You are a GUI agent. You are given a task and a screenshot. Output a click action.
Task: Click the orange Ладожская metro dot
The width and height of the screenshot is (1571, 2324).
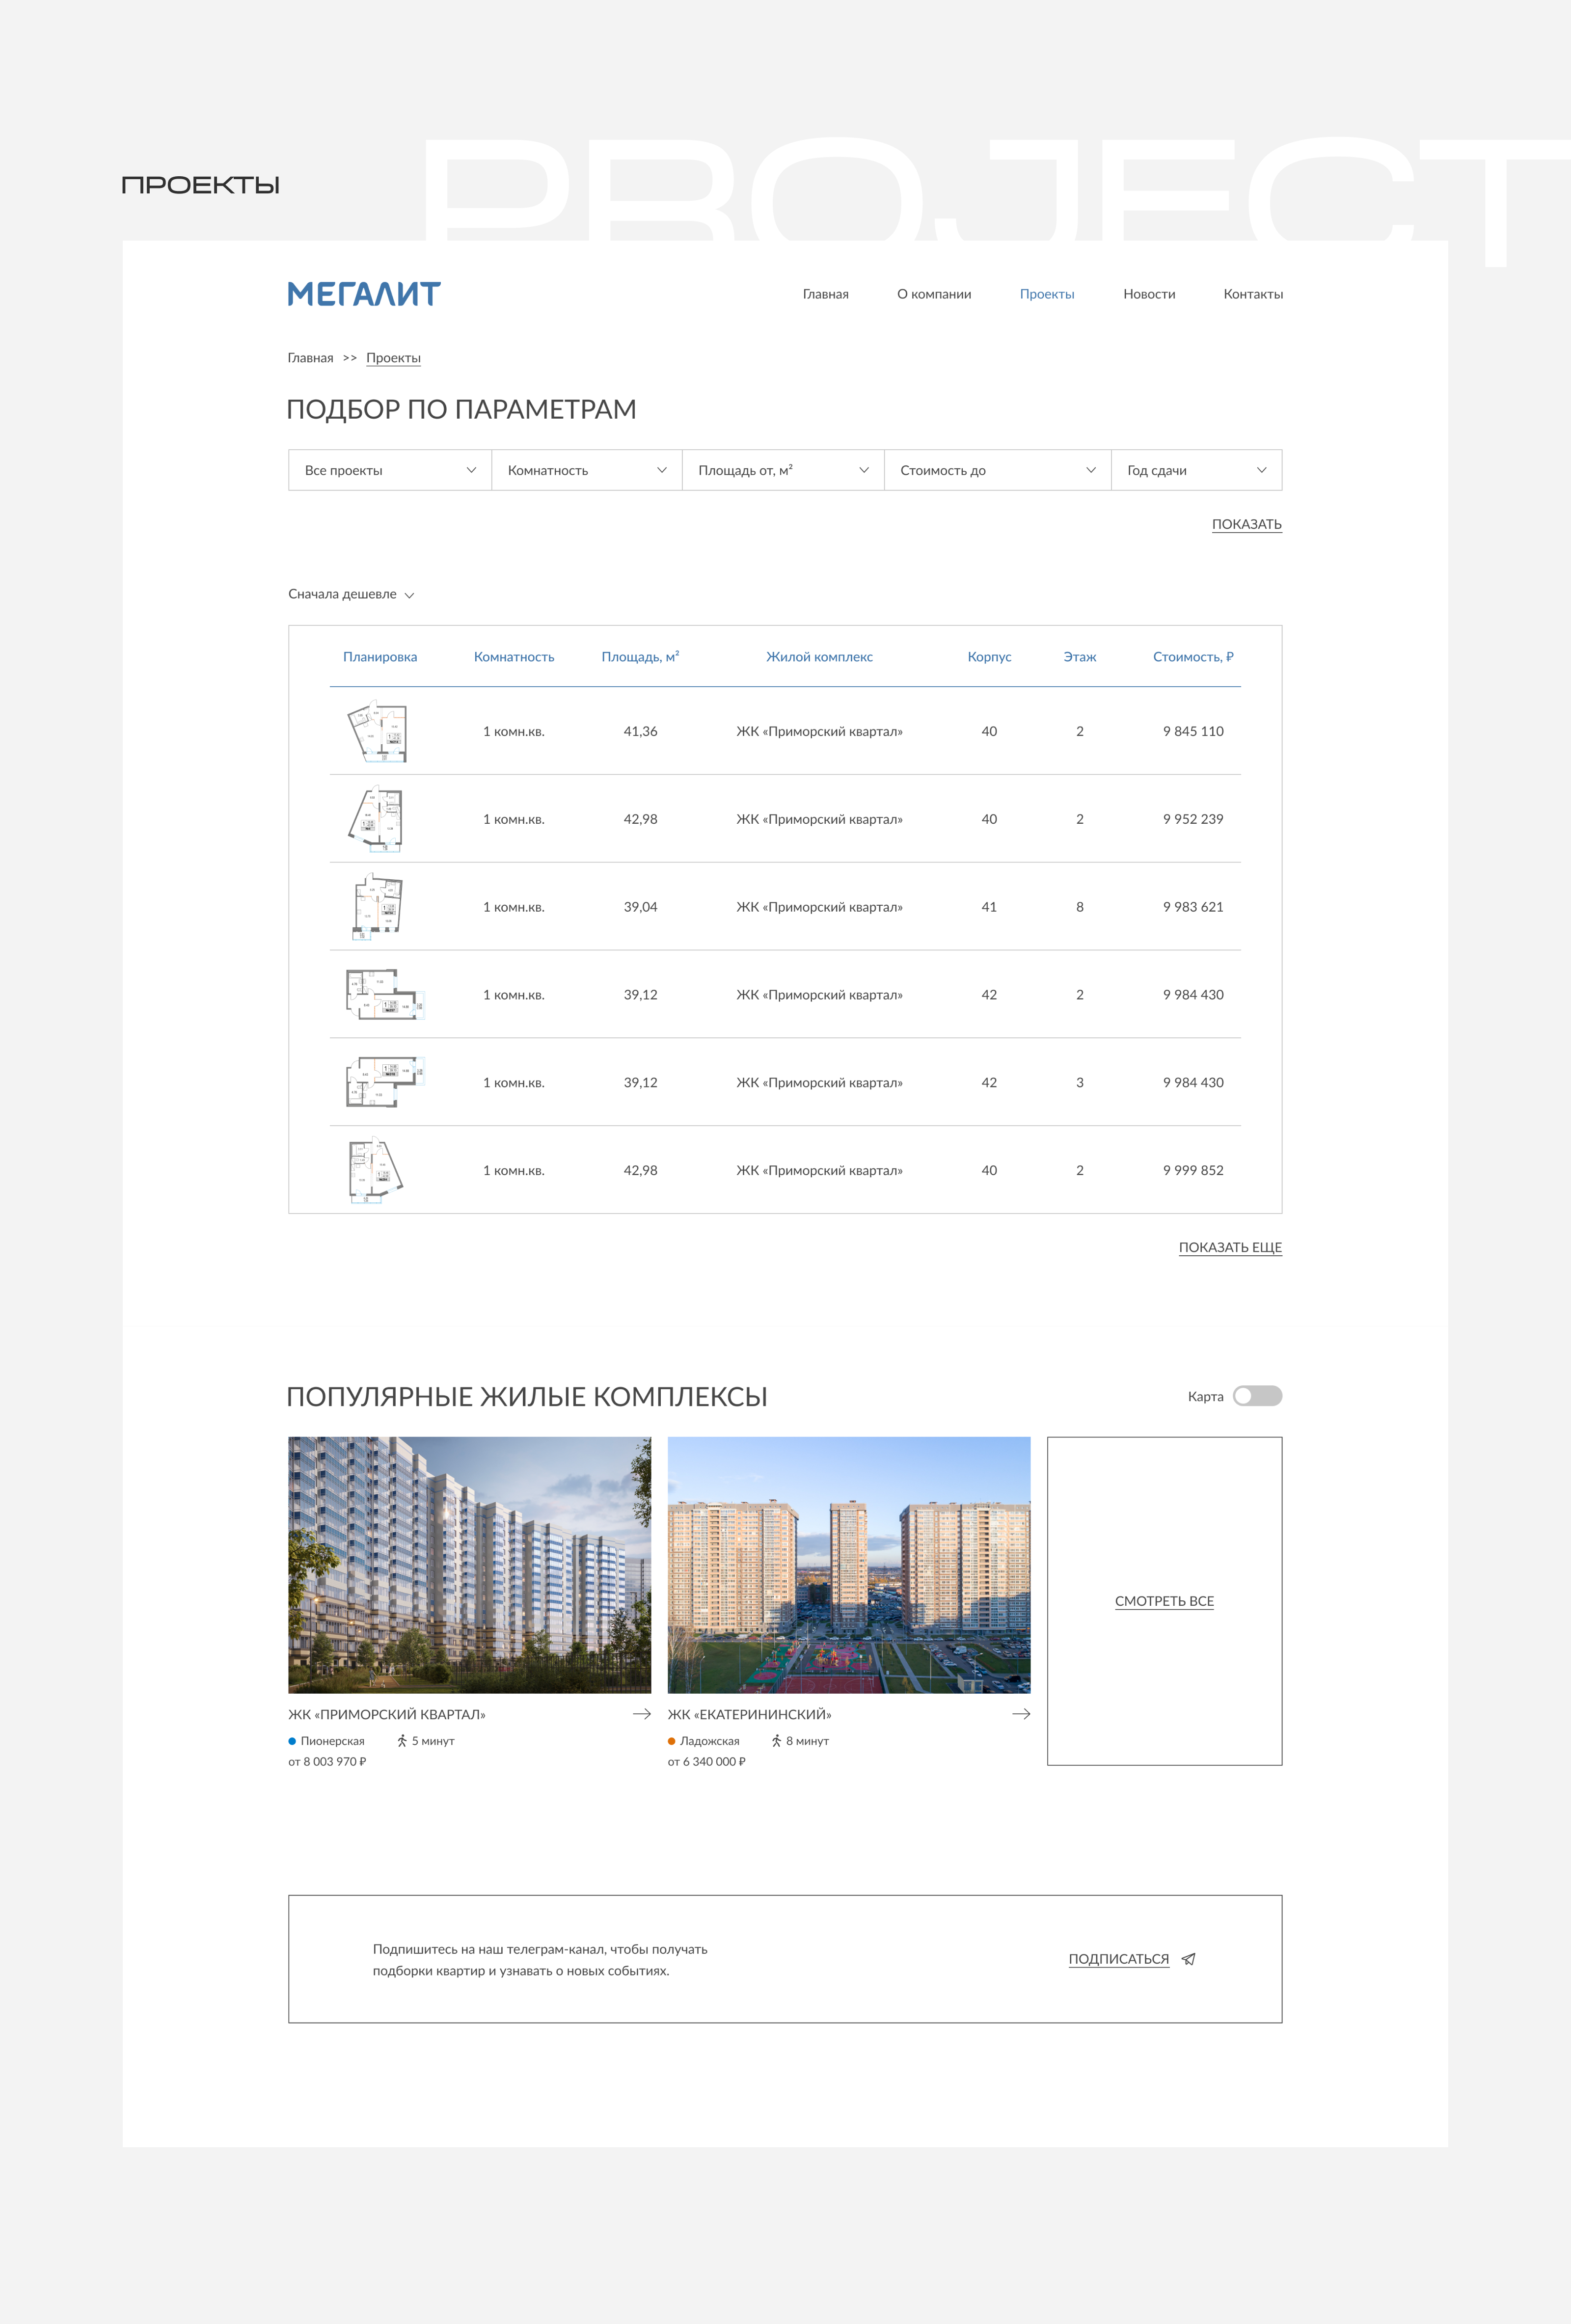tap(672, 1741)
